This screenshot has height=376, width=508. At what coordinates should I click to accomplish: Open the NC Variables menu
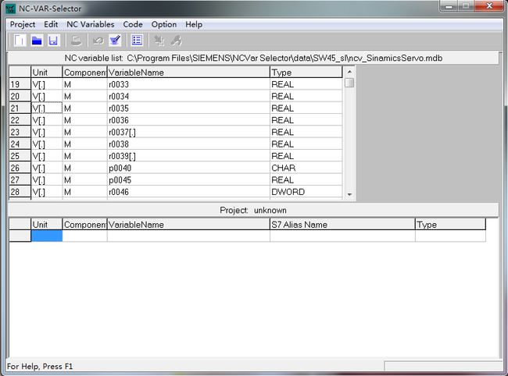click(90, 24)
